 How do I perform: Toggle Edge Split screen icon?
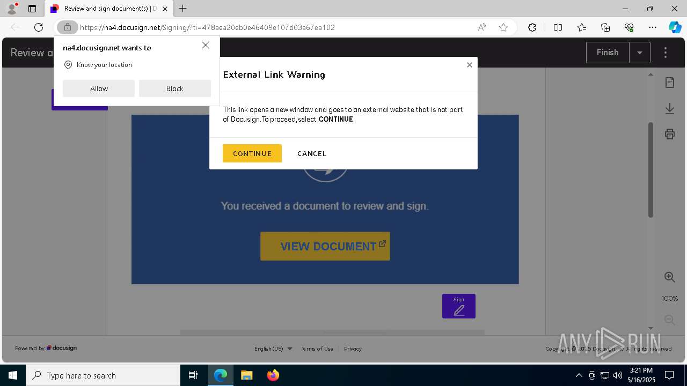[558, 27]
